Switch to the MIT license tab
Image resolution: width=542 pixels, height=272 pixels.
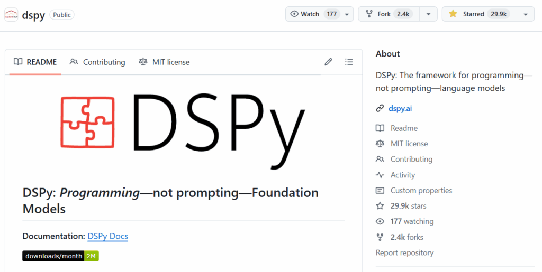click(x=164, y=62)
